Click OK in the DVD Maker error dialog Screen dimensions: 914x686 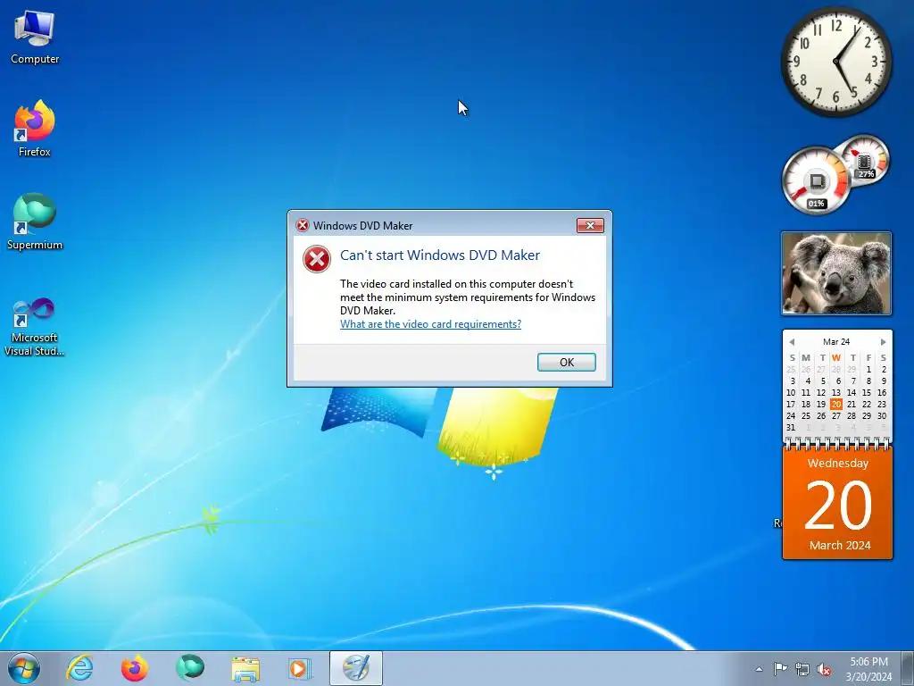coord(566,362)
